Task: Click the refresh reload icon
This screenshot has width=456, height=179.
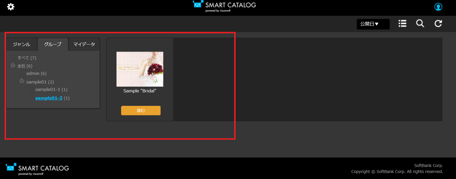Action: [x=438, y=24]
